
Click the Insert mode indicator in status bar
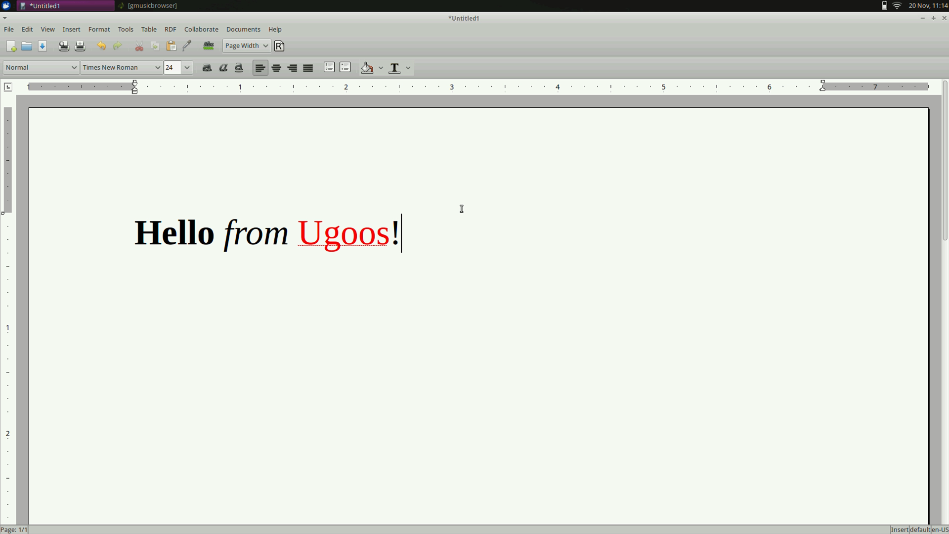coord(900,530)
